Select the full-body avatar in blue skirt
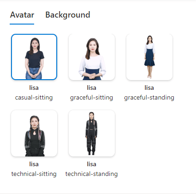Image resolution: width=196 pixels, height=194 pixels. (x=149, y=57)
